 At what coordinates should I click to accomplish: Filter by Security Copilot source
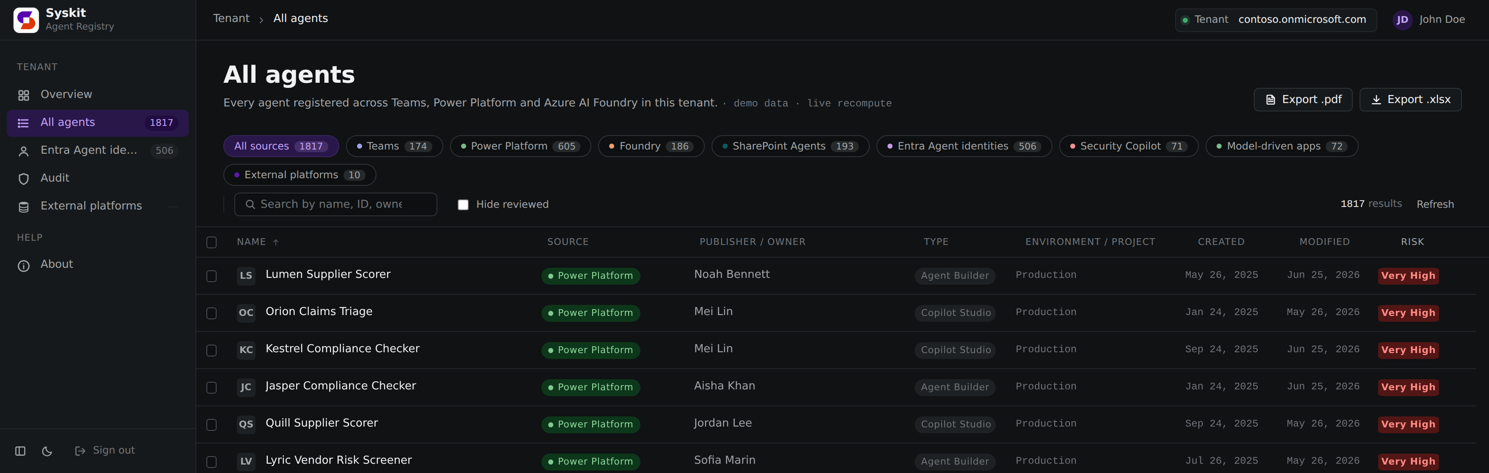coord(1128,146)
